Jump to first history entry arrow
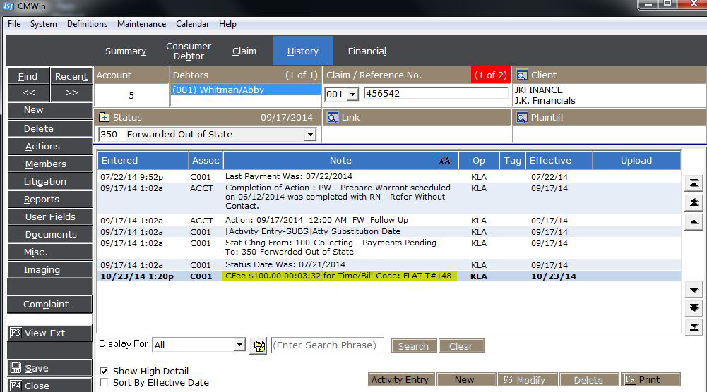The image size is (707, 392). pyautogui.click(x=694, y=183)
